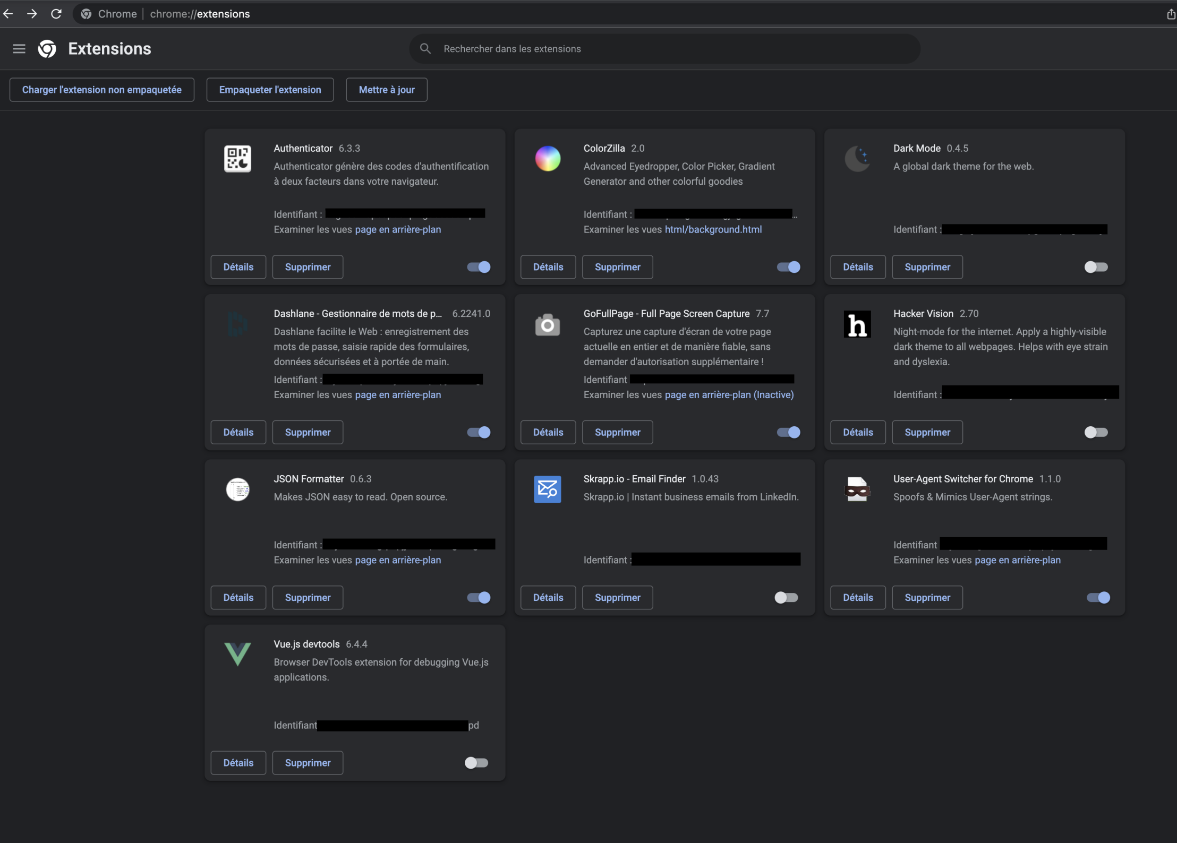
Task: Open Authenticator page en arrière-plan link
Action: point(398,229)
